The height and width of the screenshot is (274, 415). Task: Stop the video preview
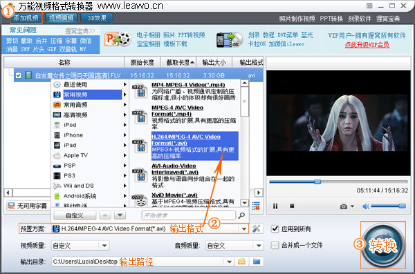(x=292, y=206)
